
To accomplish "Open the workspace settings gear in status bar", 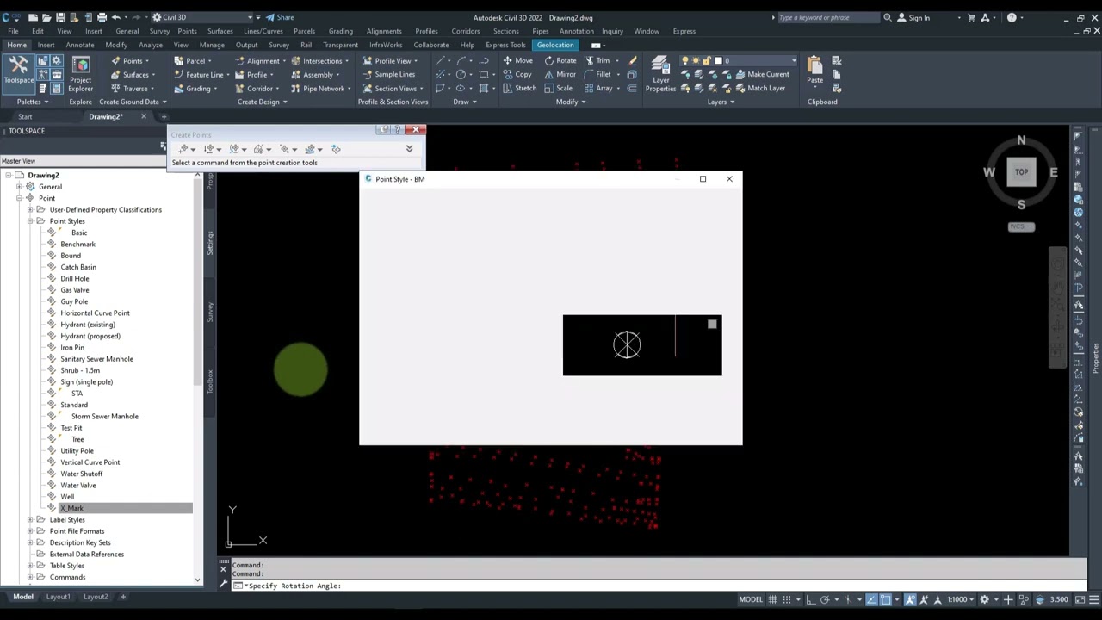I will coord(985,599).
